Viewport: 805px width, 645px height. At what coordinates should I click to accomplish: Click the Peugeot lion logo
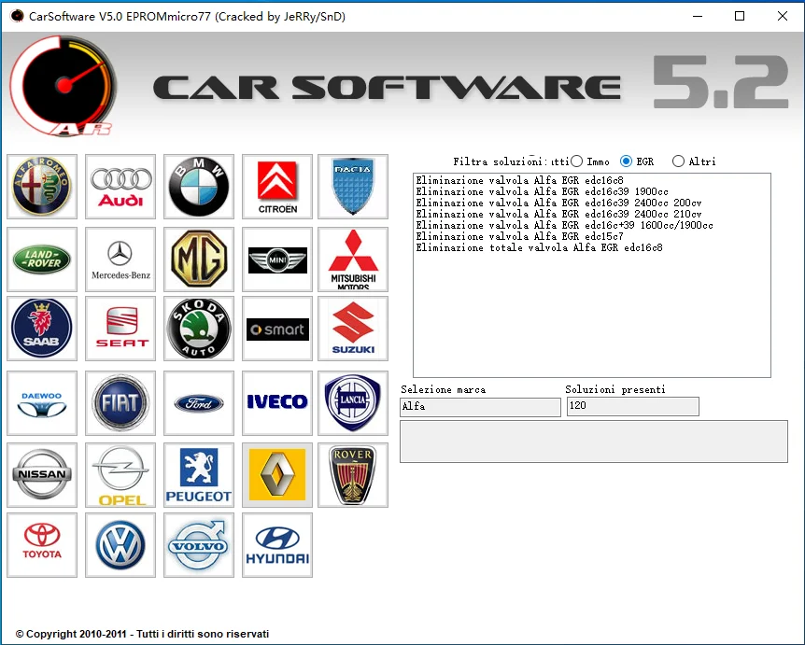[x=199, y=474]
